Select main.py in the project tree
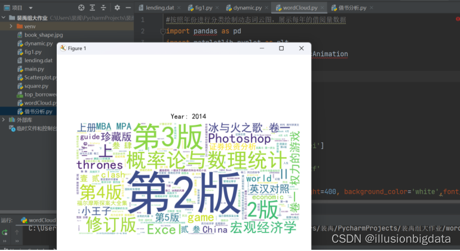Viewport: 460px width, 251px height. [x=34, y=69]
